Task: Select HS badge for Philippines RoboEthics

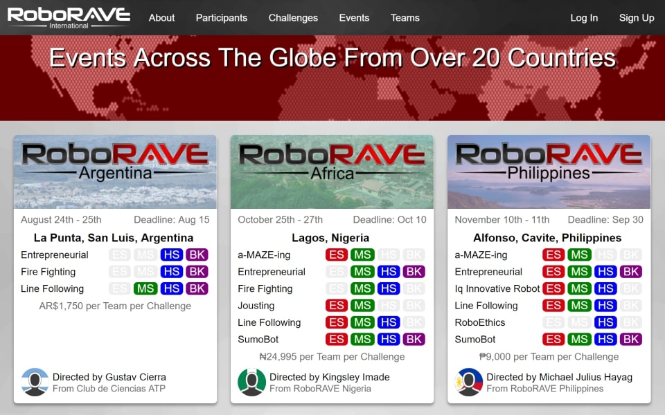Action: click(x=605, y=322)
